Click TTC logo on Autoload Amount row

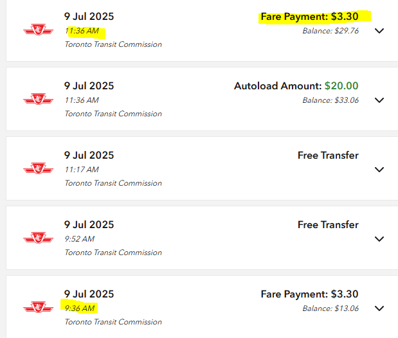tap(39, 99)
